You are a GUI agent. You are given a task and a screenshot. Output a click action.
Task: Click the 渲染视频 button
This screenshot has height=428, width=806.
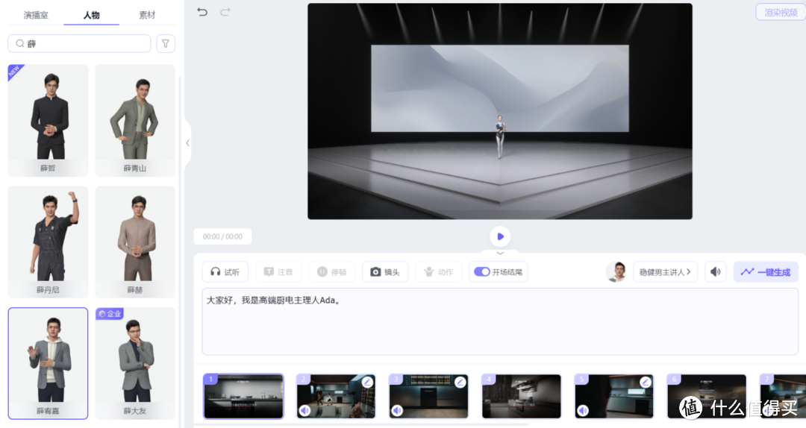coord(780,12)
